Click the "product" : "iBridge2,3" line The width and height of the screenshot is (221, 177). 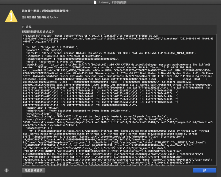(x=44, y=50)
